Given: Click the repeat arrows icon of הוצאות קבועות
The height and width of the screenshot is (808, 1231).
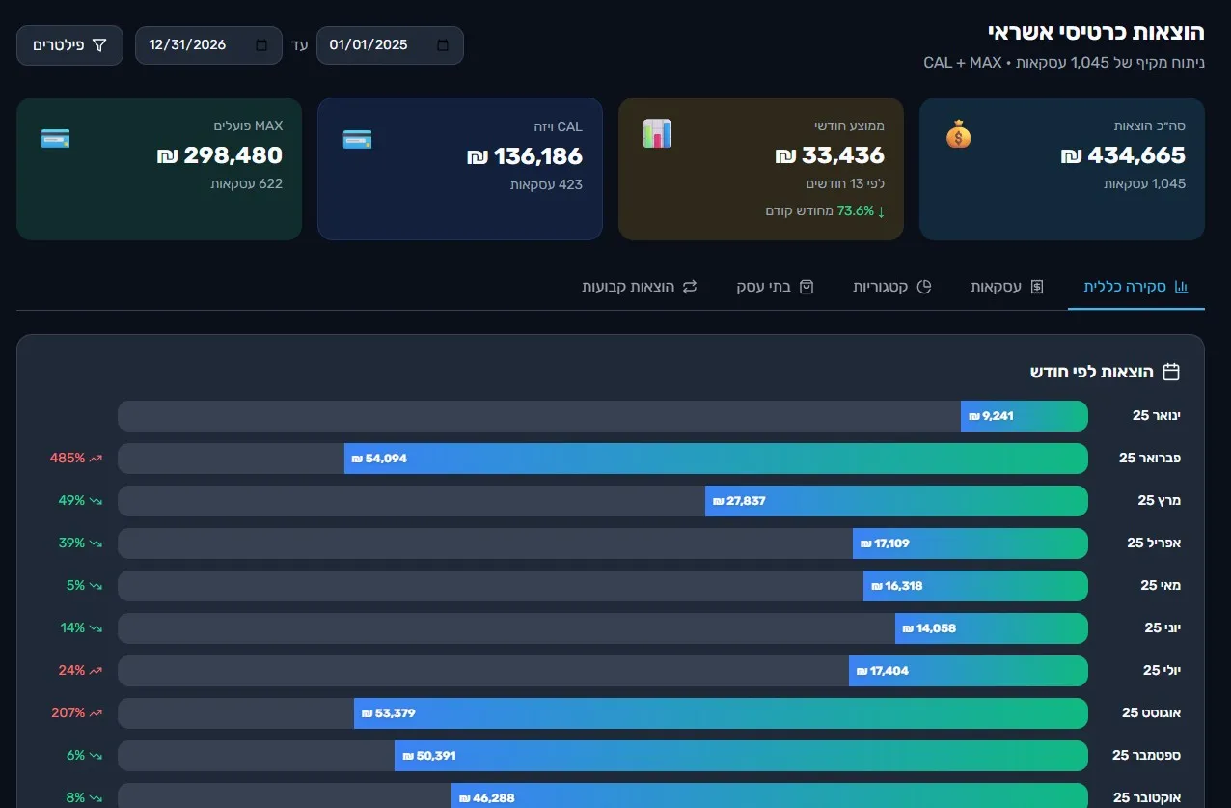Looking at the screenshot, I should tap(690, 287).
